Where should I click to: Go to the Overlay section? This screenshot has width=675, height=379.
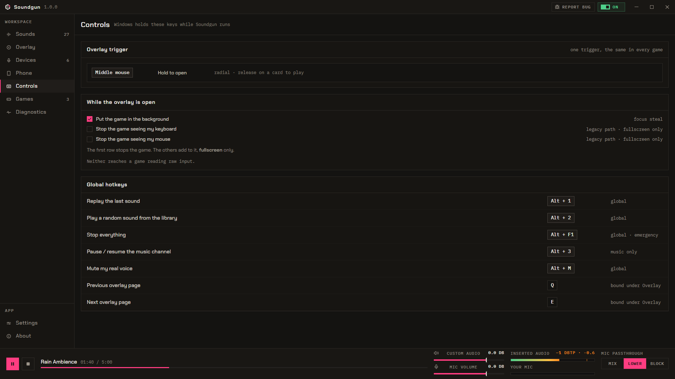(x=37, y=47)
